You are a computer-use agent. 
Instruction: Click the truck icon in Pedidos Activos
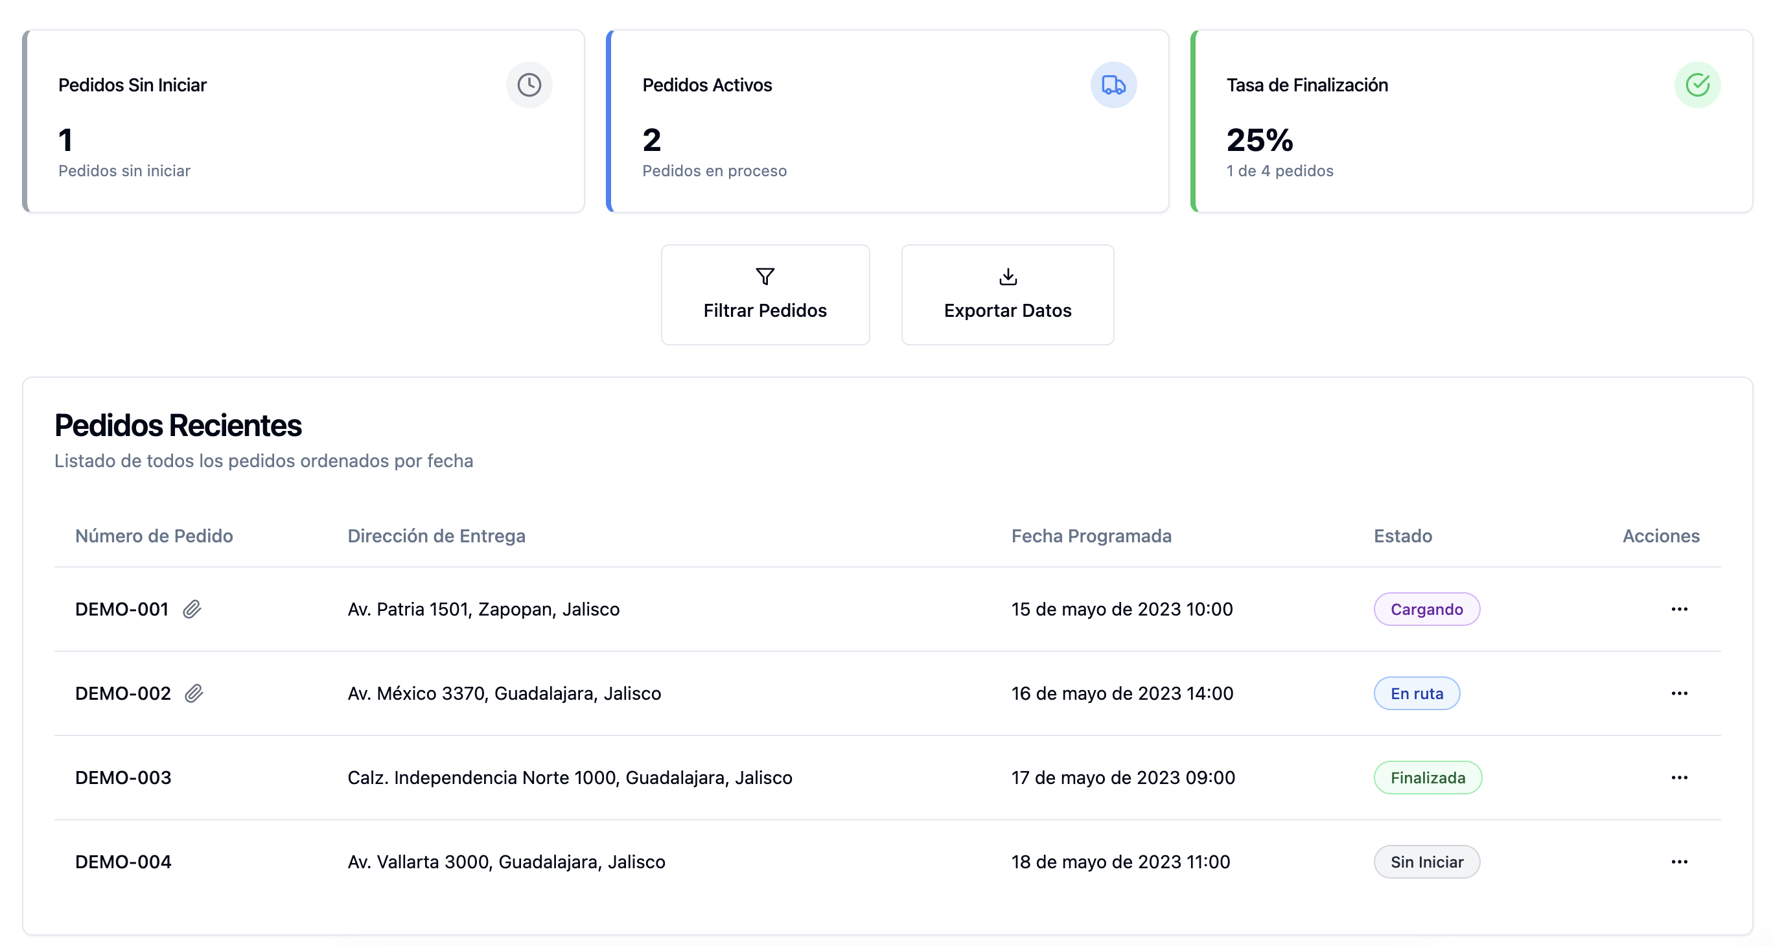(1113, 85)
